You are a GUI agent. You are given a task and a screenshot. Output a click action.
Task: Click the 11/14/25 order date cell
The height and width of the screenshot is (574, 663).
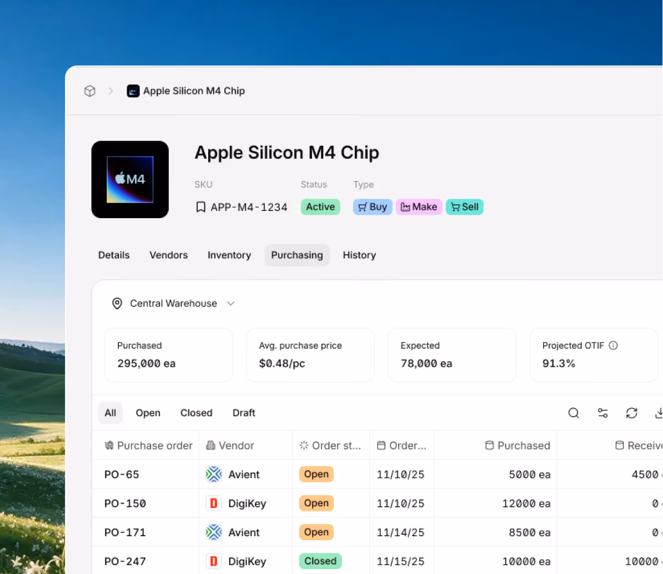coord(400,532)
